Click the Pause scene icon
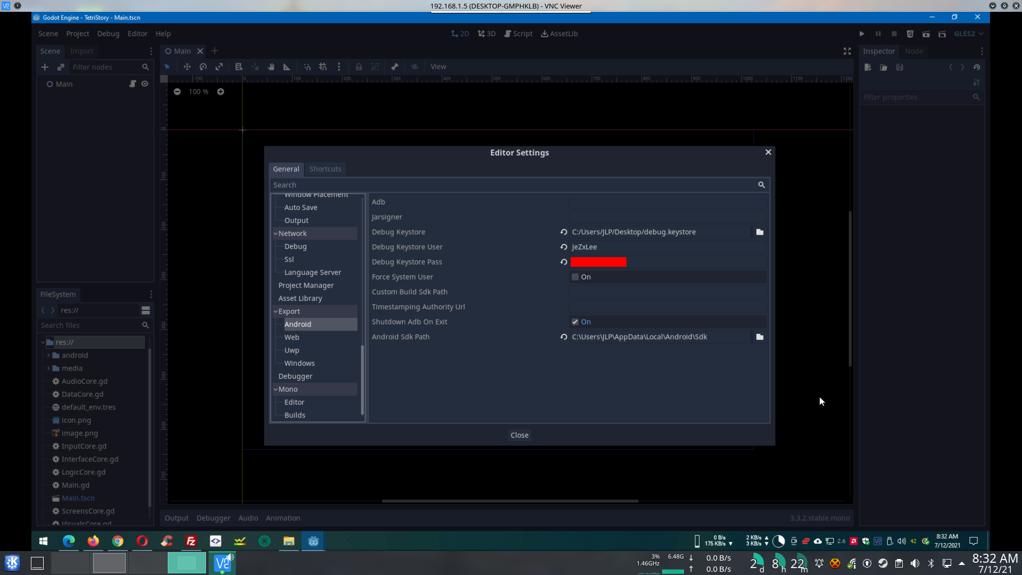The height and width of the screenshot is (575, 1022). point(878,34)
